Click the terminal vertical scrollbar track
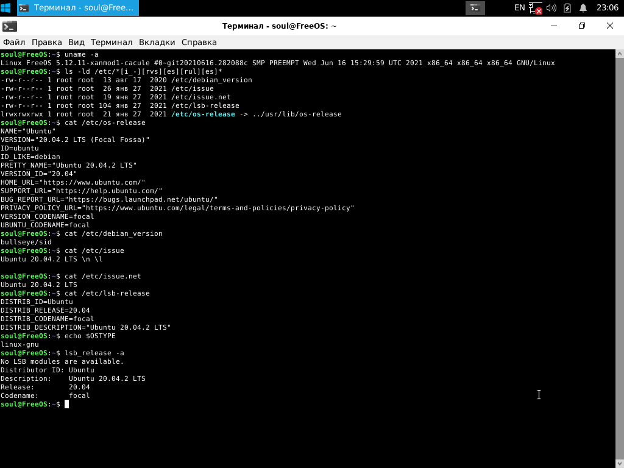Viewport: 624px width, 468px height. coord(620,258)
